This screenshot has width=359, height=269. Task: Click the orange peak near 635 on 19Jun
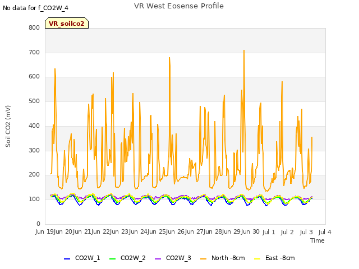[x=55, y=69]
